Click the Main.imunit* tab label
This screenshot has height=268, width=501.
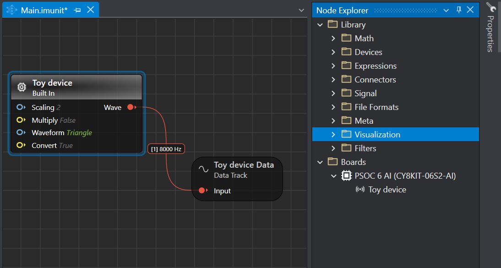(x=44, y=11)
